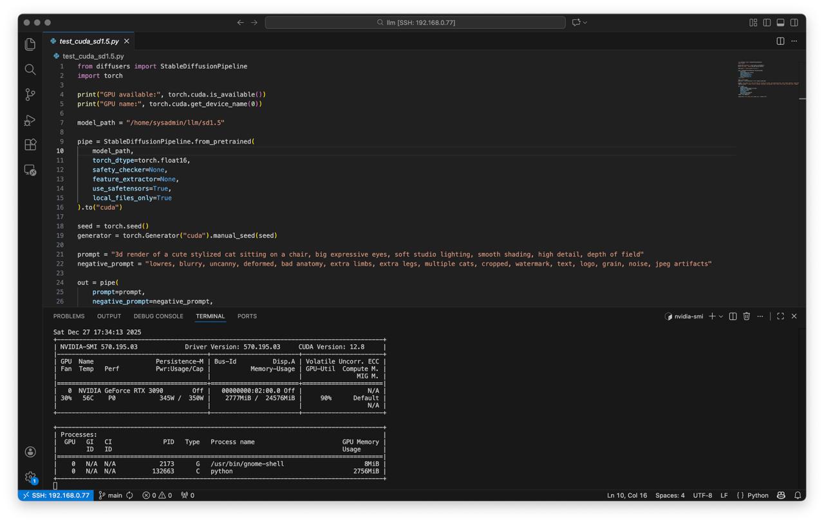The width and height of the screenshot is (824, 523).
Task: Open the Extensions view
Action: [30, 145]
